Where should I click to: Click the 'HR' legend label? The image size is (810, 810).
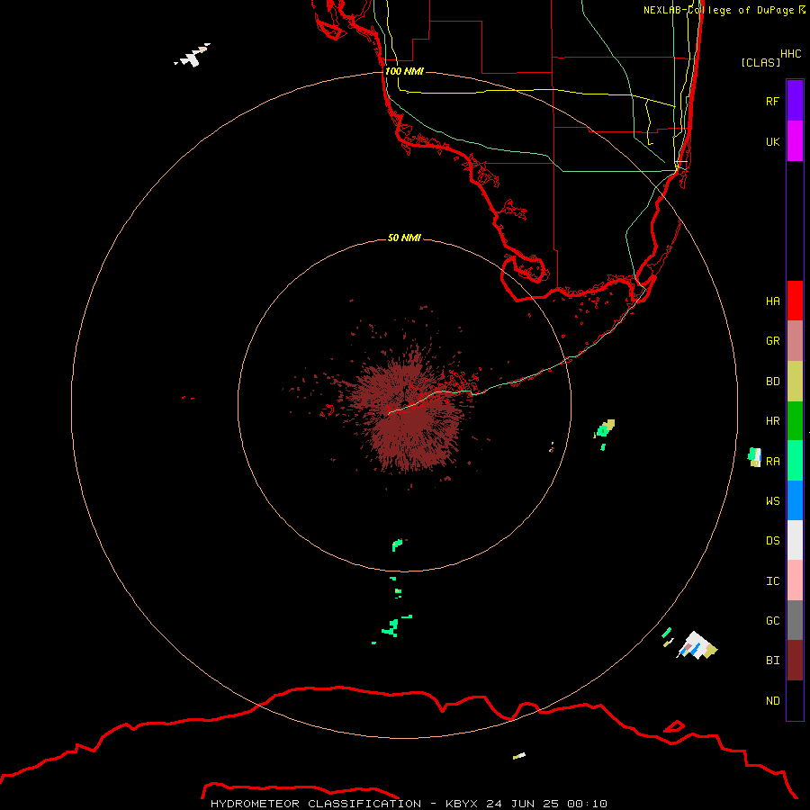click(772, 421)
